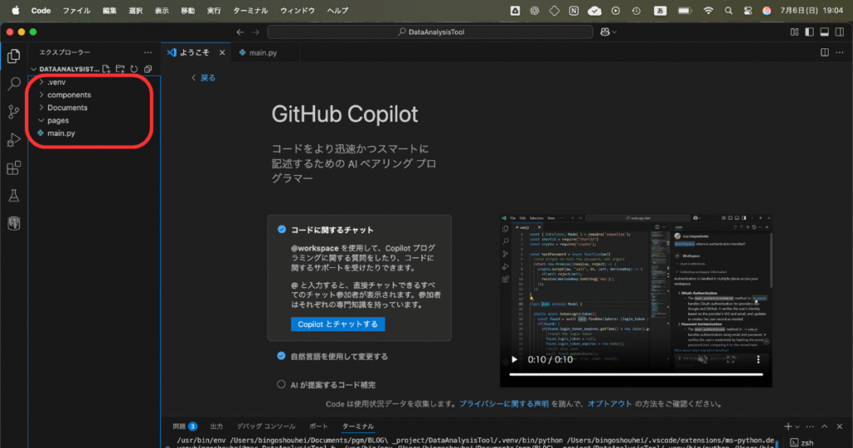
Task: Open the デバッグ コンソール panel tab
Action: (266, 426)
